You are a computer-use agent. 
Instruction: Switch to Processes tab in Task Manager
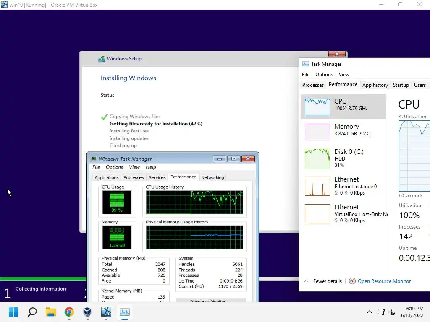[313, 85]
